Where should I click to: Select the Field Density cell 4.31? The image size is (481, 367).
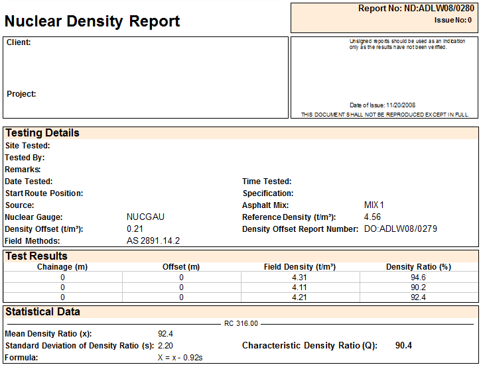click(299, 278)
